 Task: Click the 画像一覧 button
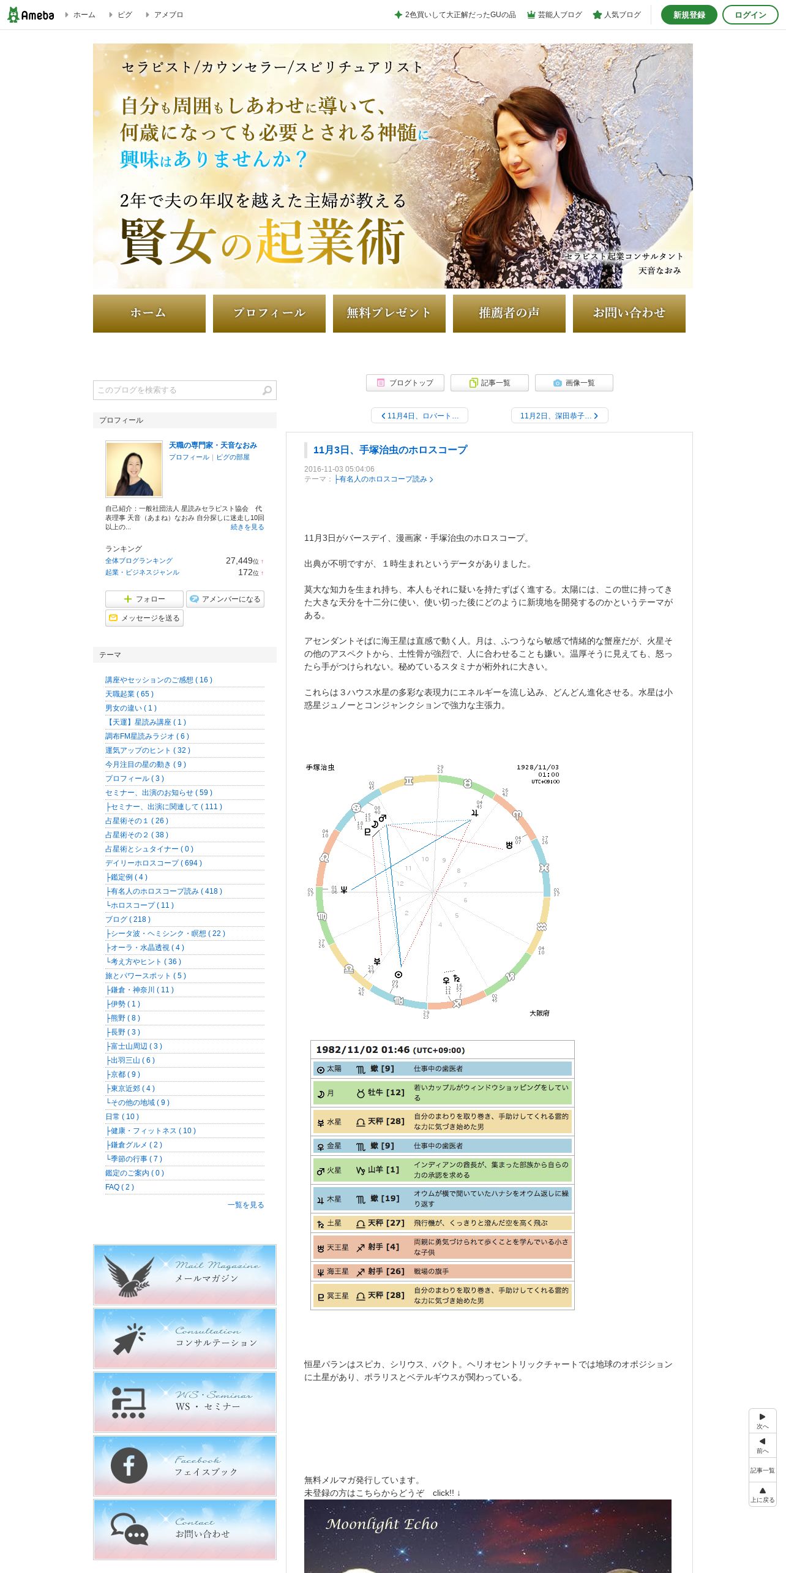(x=574, y=383)
